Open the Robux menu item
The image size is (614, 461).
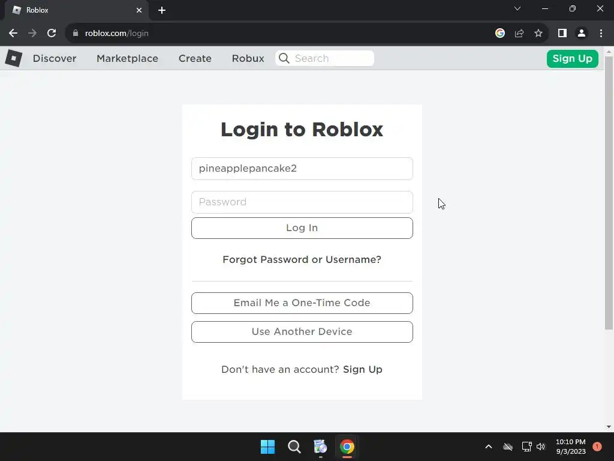[248, 58]
